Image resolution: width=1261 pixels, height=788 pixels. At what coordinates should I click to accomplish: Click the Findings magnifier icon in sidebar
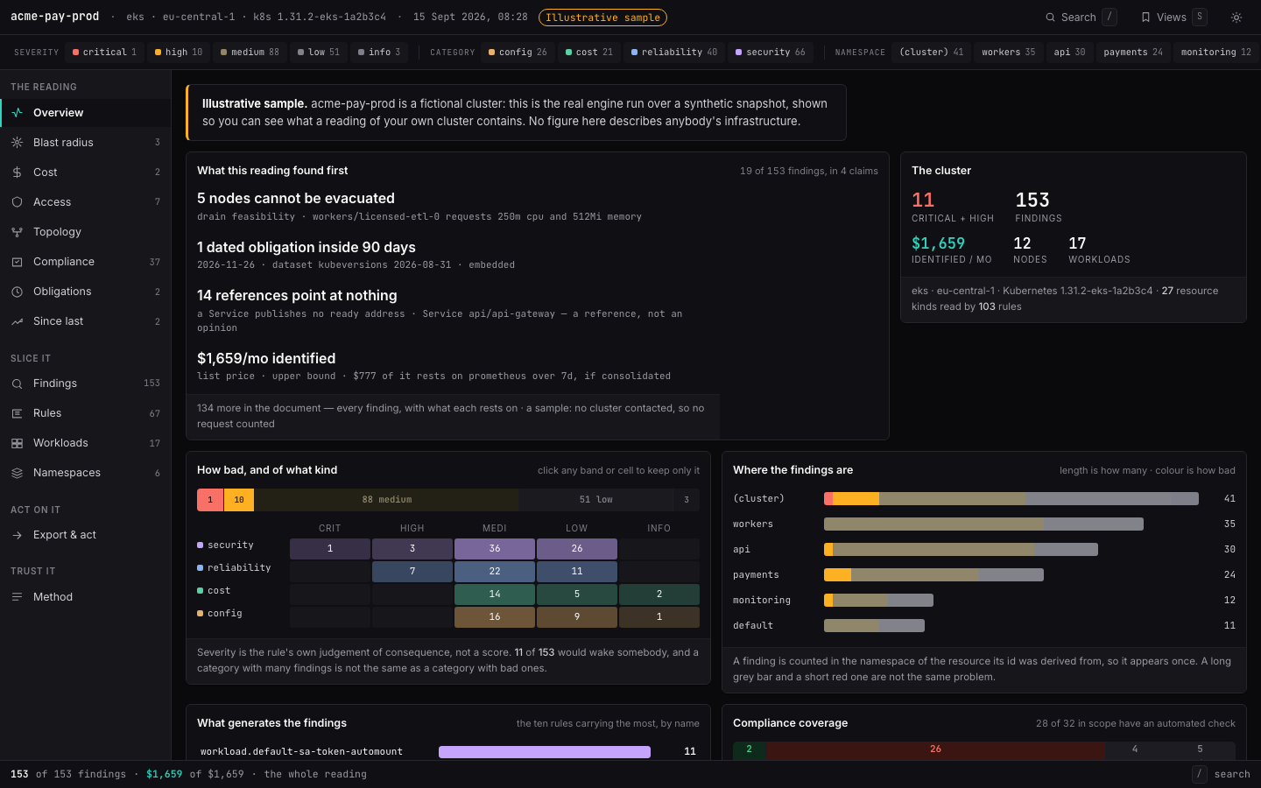(x=17, y=383)
